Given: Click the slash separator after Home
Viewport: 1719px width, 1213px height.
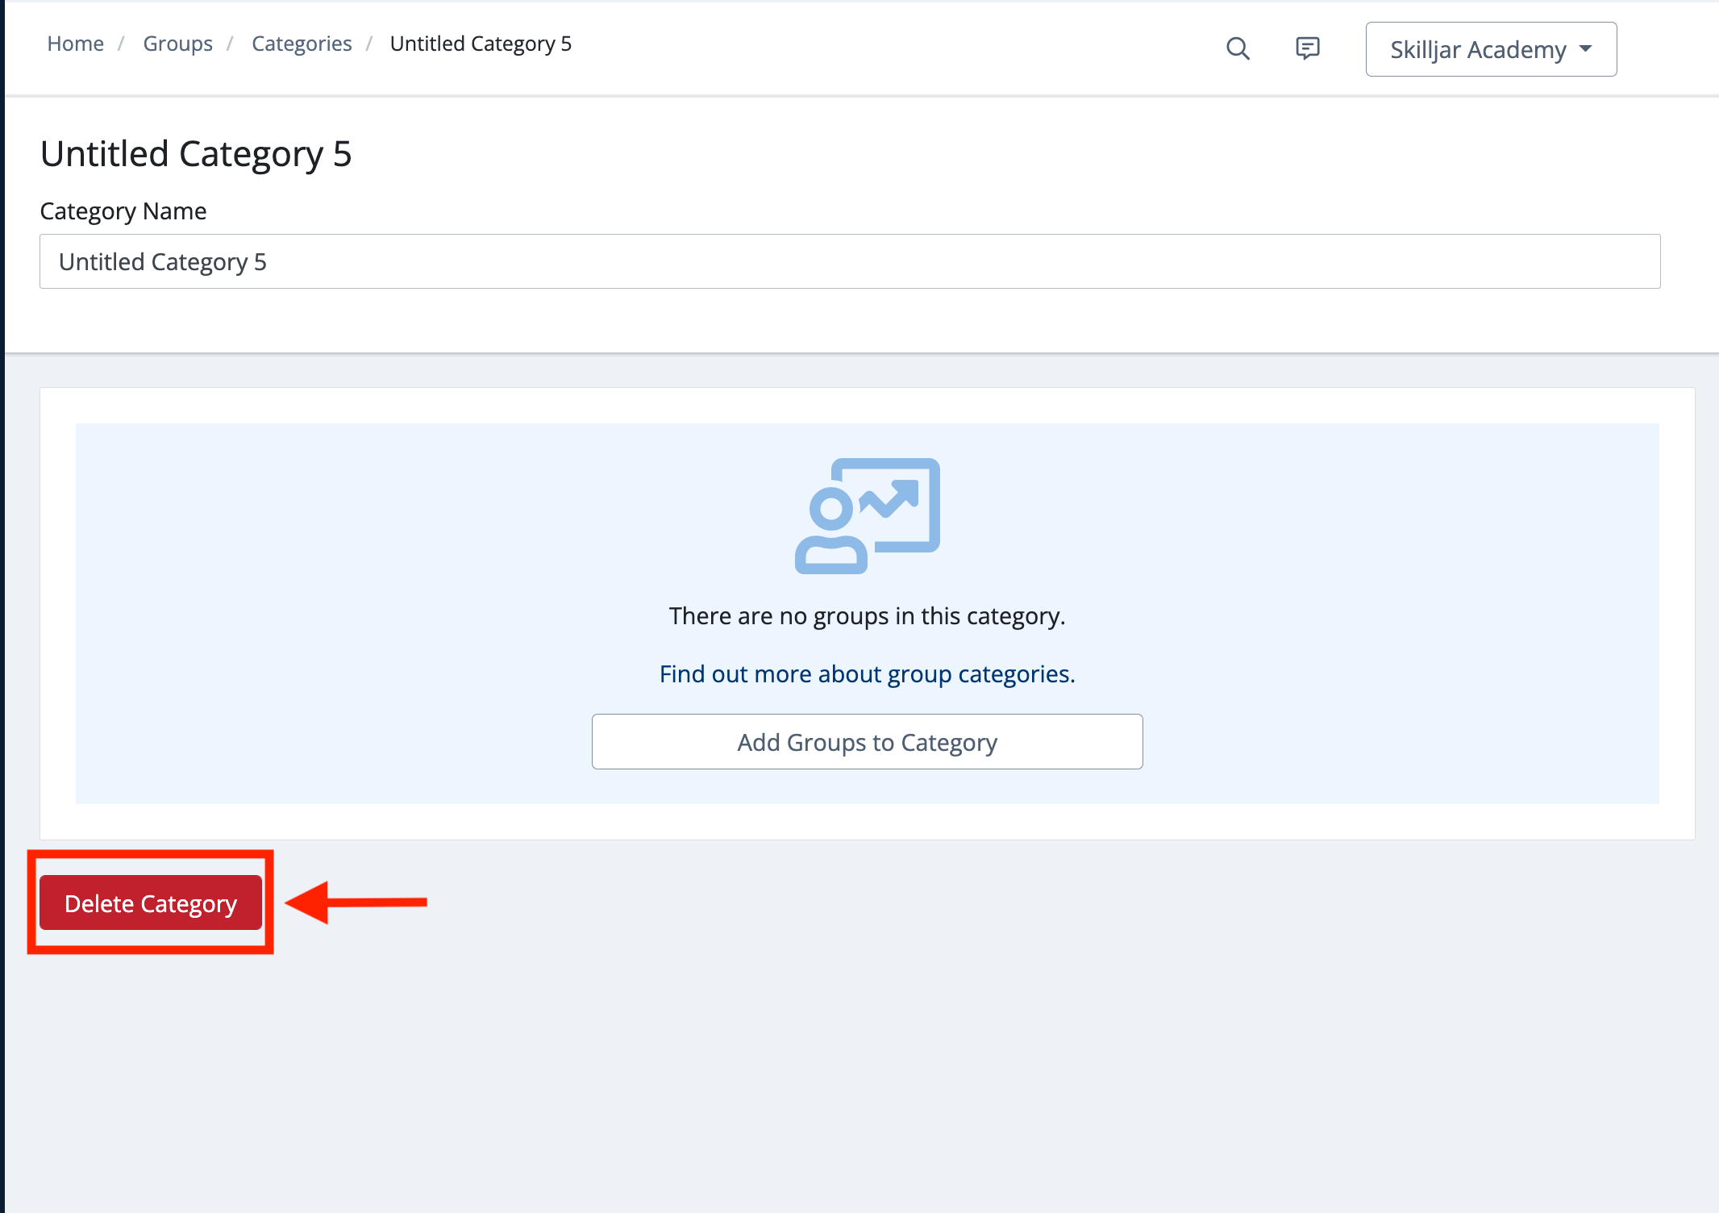Looking at the screenshot, I should click(x=121, y=44).
